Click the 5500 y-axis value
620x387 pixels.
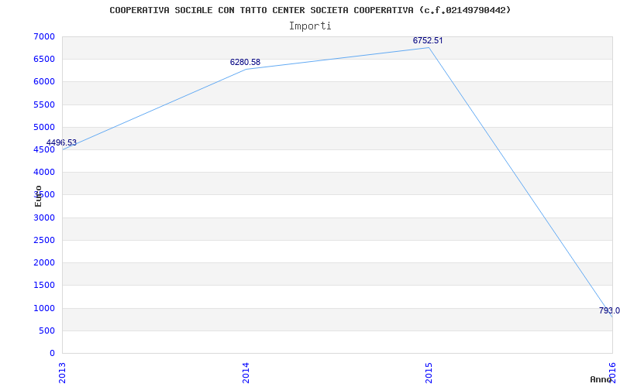(x=44, y=104)
